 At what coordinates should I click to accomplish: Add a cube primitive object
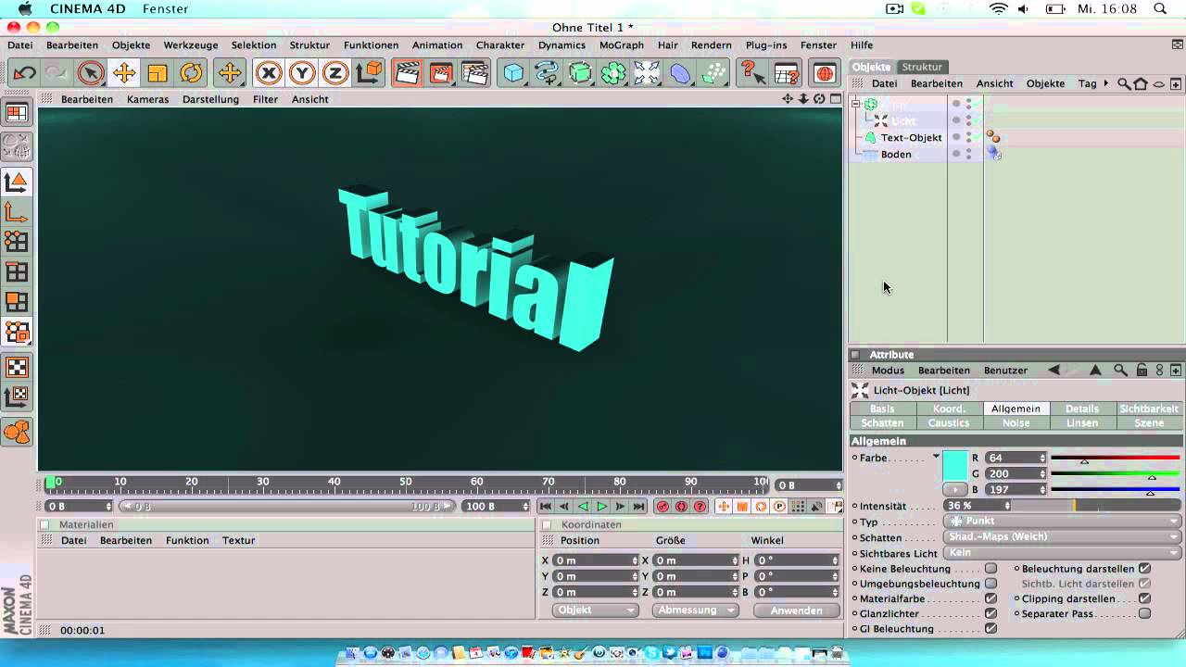coord(513,73)
